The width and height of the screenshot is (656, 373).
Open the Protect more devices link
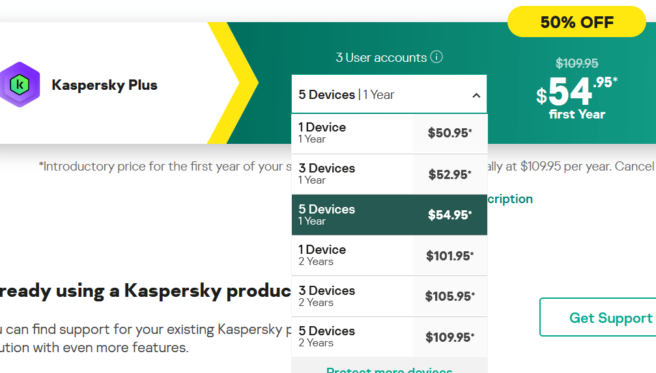[x=389, y=369]
